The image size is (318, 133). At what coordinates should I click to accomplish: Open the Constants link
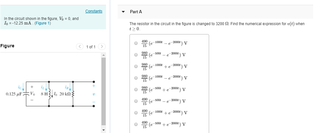tap(94, 11)
